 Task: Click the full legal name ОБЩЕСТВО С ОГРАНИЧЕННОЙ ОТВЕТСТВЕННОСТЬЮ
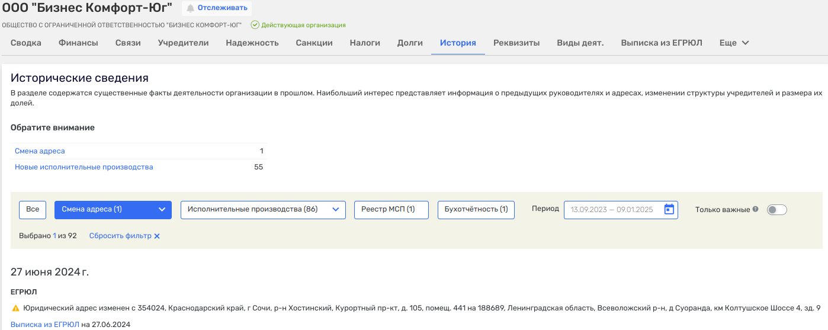[x=123, y=25]
